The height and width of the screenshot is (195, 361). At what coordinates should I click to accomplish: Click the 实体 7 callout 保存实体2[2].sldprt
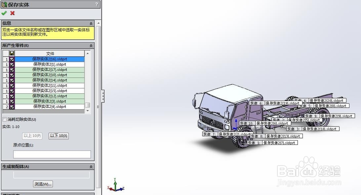[x=228, y=134]
